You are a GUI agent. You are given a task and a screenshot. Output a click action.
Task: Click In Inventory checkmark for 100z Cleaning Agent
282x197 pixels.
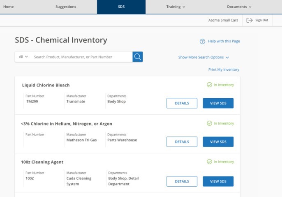[209, 162]
